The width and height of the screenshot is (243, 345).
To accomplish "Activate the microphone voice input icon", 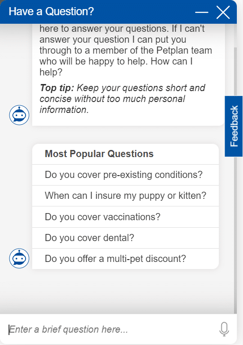I will coord(224,329).
